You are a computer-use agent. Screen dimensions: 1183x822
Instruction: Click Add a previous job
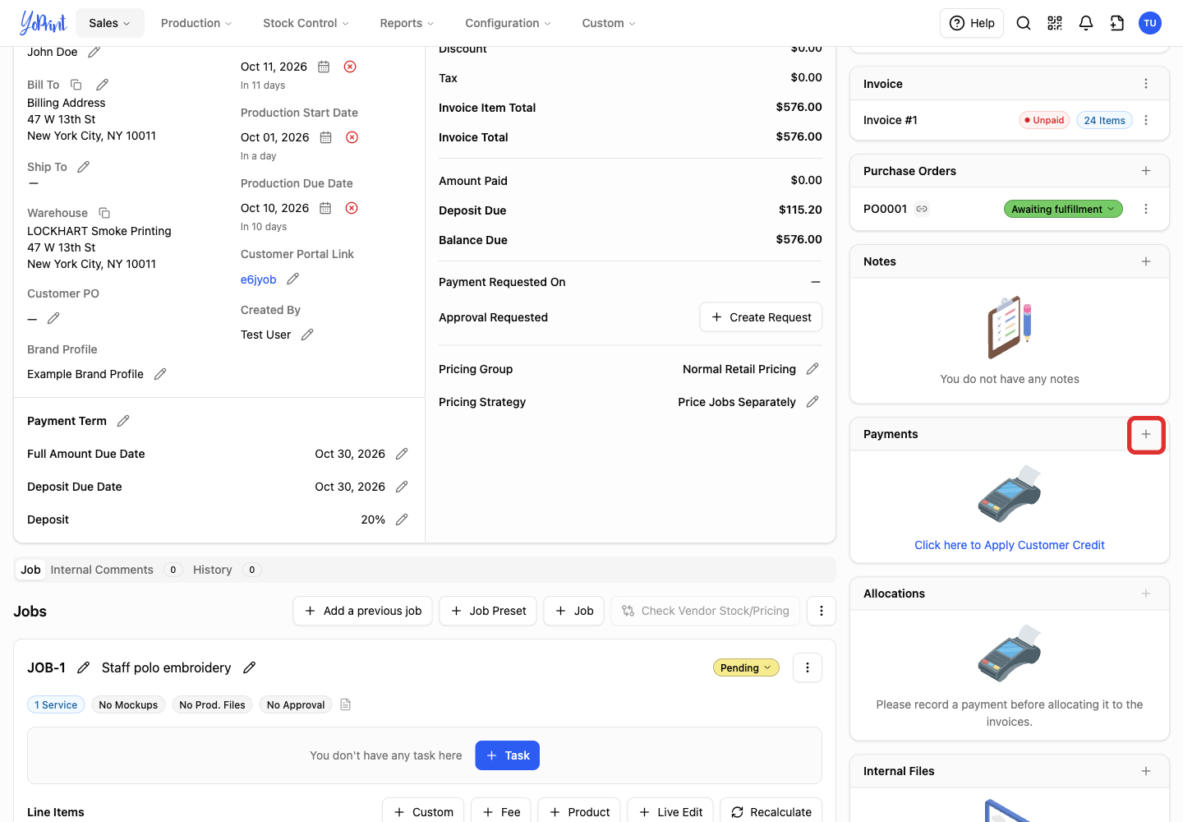(x=362, y=611)
